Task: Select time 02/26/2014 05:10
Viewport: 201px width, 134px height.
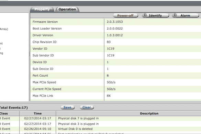Action: point(38,129)
